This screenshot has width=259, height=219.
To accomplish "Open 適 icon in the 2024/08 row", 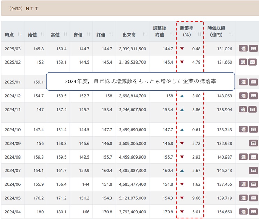I will [243, 157].
